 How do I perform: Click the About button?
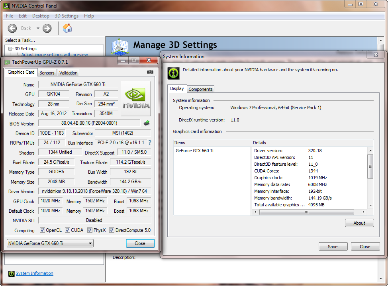359,223
